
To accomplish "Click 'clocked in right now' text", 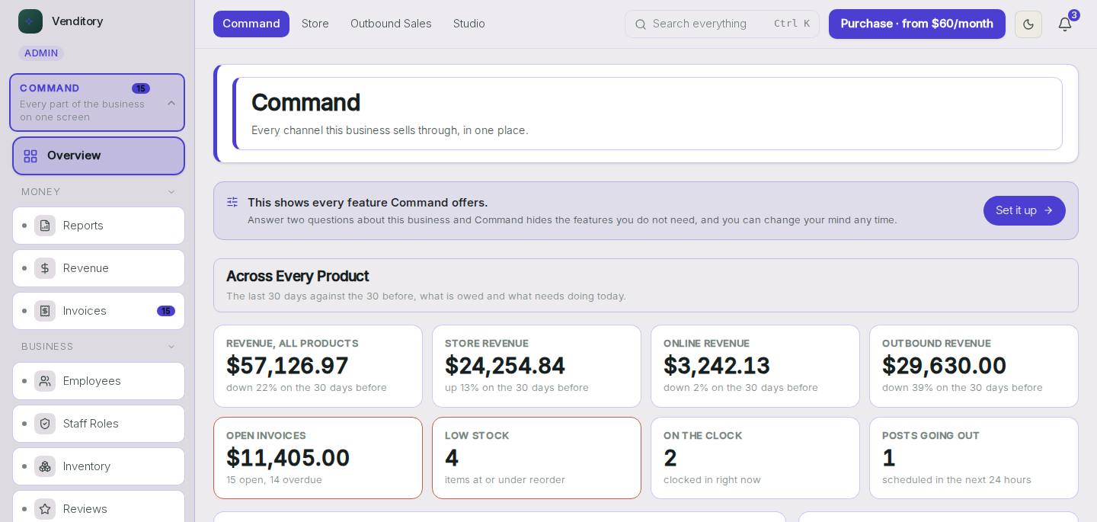I will click(712, 480).
